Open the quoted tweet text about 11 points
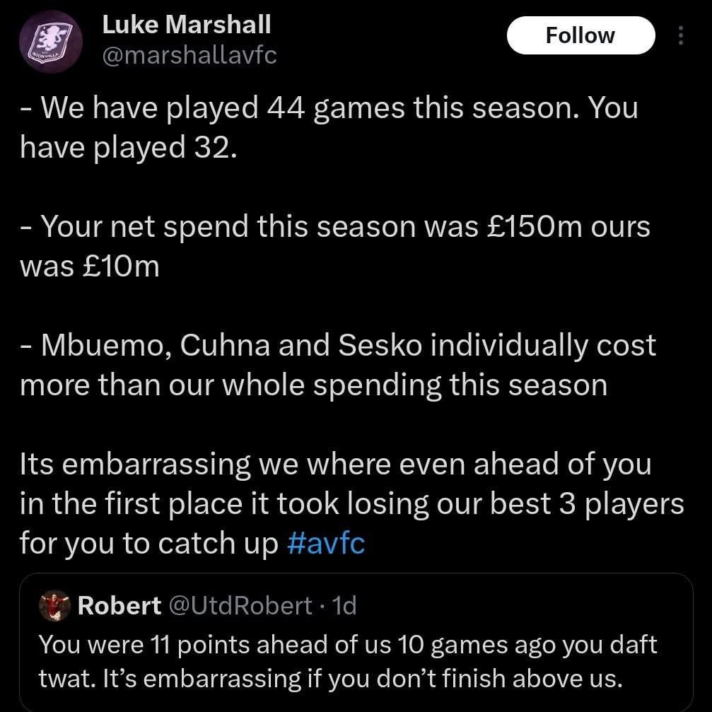The width and height of the screenshot is (712, 712). [x=348, y=644]
